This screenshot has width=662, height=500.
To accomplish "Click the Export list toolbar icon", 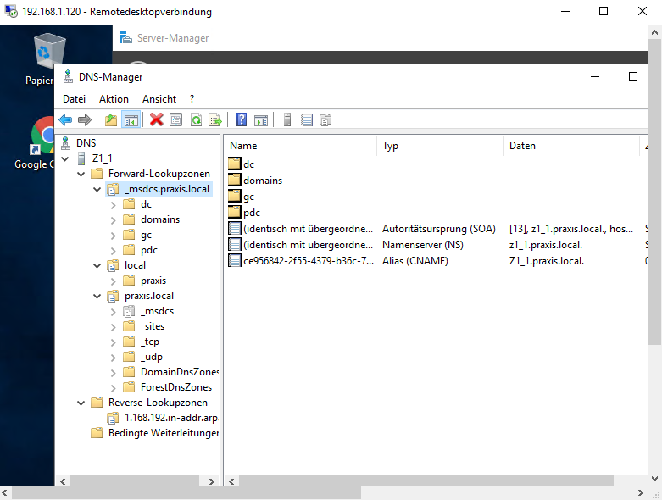I will (215, 119).
